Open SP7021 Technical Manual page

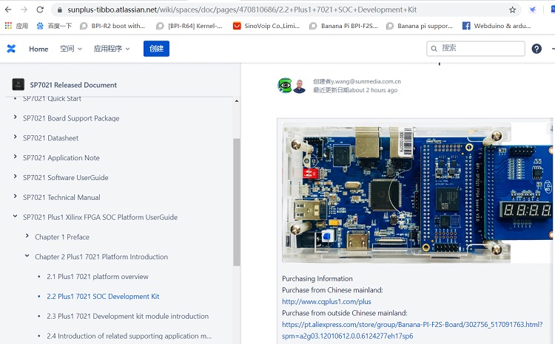point(61,197)
